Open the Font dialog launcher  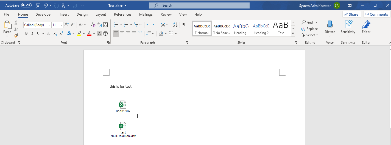tap(108, 42)
